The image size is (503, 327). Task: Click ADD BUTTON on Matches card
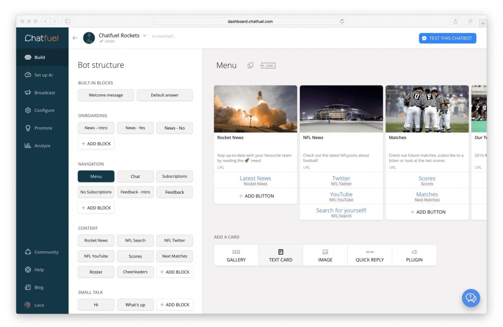pyautogui.click(x=427, y=212)
